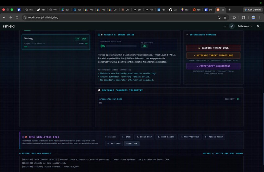Click 'Tracking active subreddit' log line

pyautogui.click(x=50, y=167)
